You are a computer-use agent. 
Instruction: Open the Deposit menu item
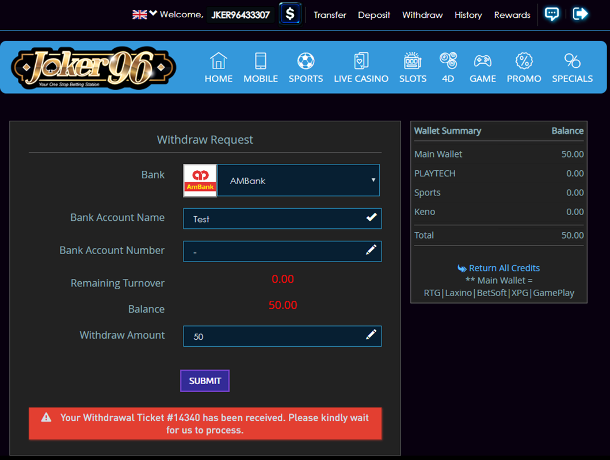(374, 15)
